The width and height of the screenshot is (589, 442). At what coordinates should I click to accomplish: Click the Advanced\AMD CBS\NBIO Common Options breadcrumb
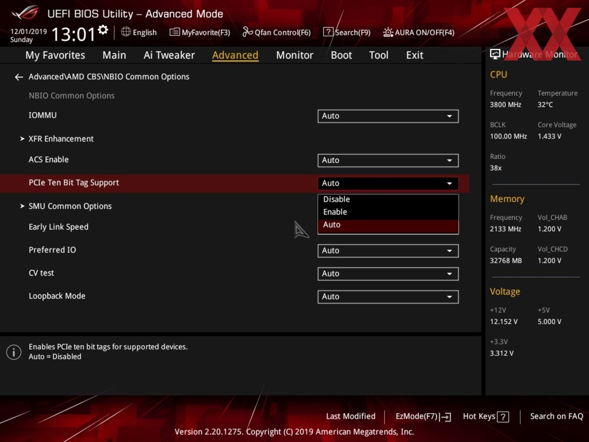[109, 77]
